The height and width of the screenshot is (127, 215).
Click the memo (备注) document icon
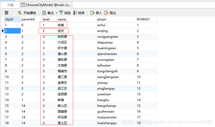(44, 13)
